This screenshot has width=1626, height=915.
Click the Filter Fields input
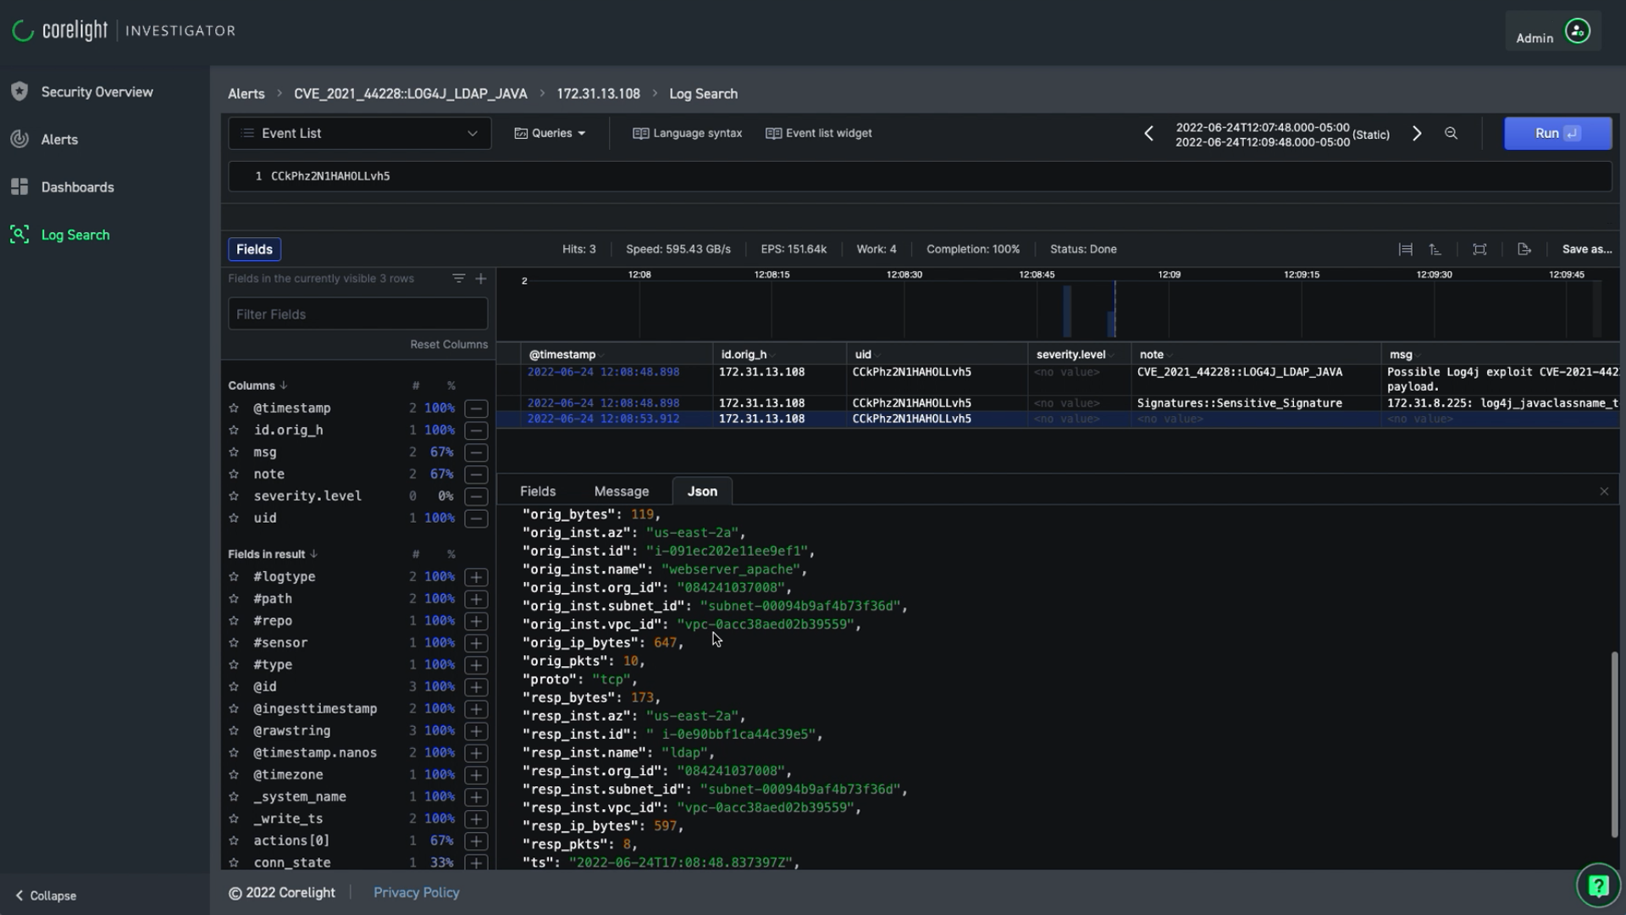357,314
